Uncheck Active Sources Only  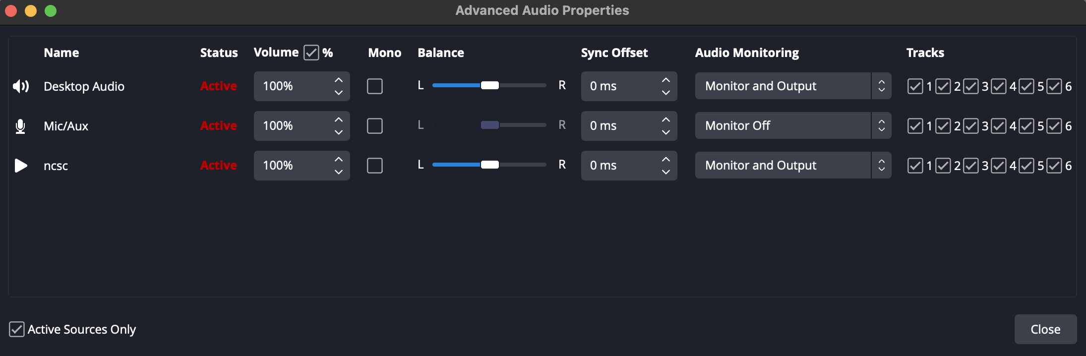point(17,329)
